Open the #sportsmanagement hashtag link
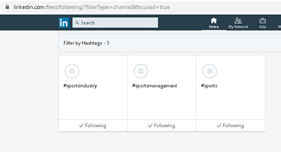Image resolution: width=281 pixels, height=152 pixels. click(x=154, y=86)
